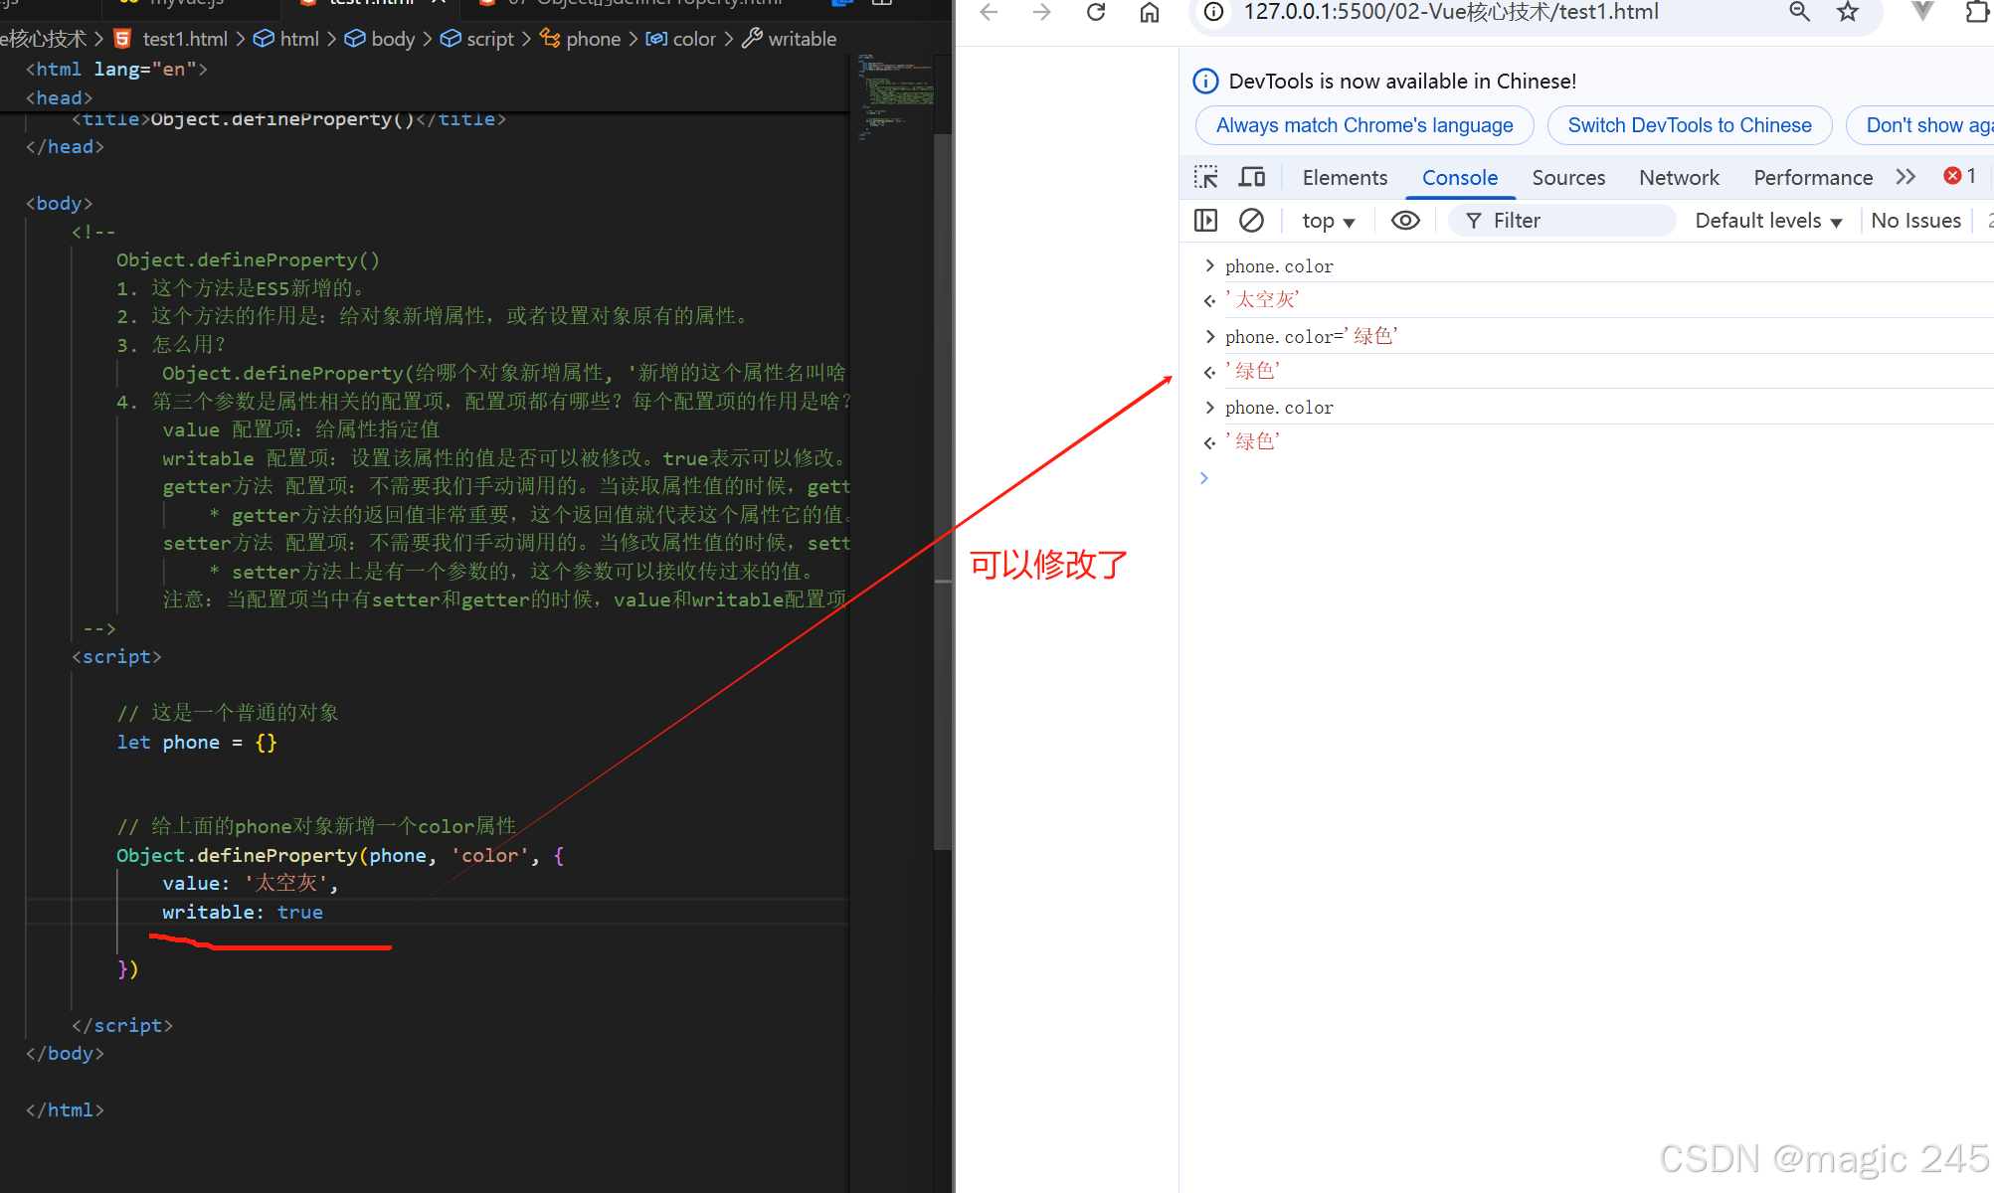Switch to the Elements tab

1345,177
